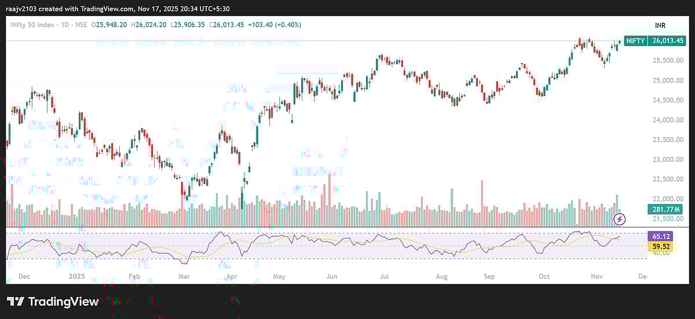Viewport: 695px width, 319px height.
Task: Select the 2025 label on time axis
Action: click(x=76, y=277)
